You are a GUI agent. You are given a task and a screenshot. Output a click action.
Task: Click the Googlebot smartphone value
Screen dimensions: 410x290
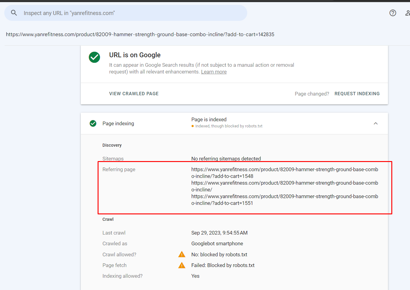[x=217, y=243]
